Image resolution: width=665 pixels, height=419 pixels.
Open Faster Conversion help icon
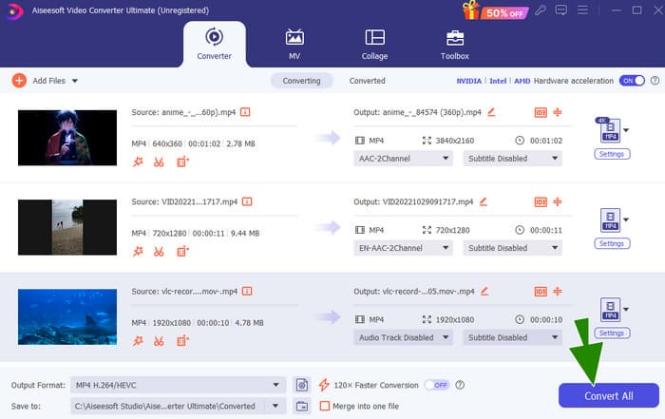click(x=460, y=385)
